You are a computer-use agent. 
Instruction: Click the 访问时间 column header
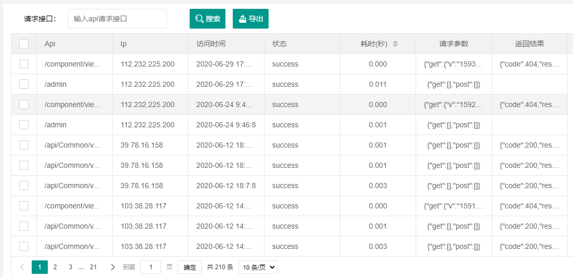[211, 44]
